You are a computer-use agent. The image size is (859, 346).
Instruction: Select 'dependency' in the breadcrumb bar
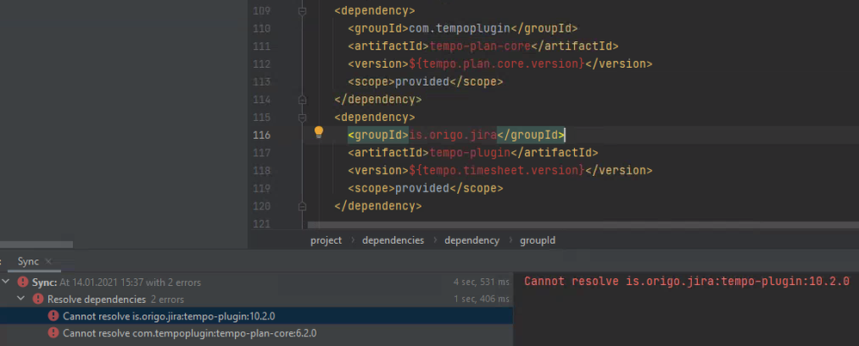tap(472, 240)
